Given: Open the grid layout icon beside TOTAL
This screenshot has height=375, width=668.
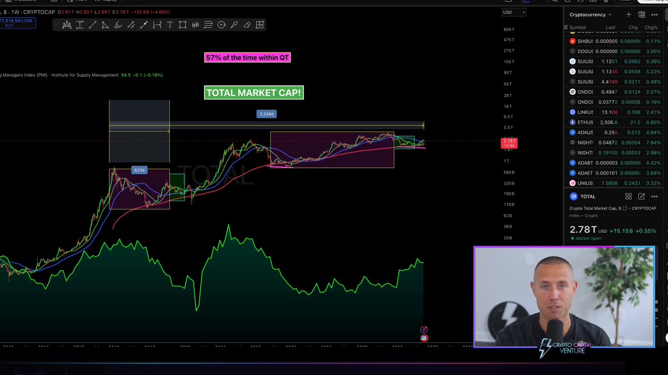Looking at the screenshot, I should click(628, 196).
